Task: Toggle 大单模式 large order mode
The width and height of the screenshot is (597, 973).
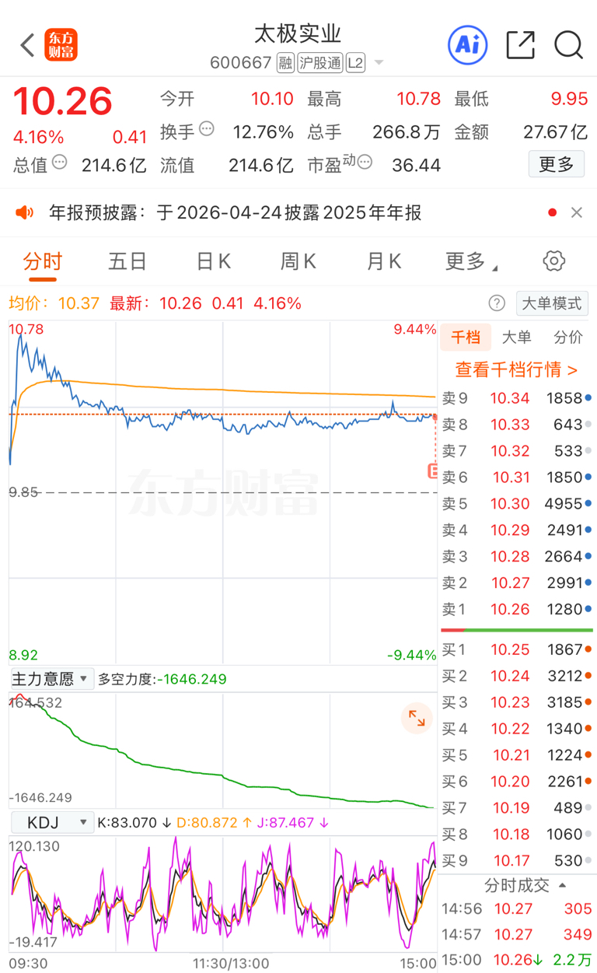Action: tap(552, 303)
